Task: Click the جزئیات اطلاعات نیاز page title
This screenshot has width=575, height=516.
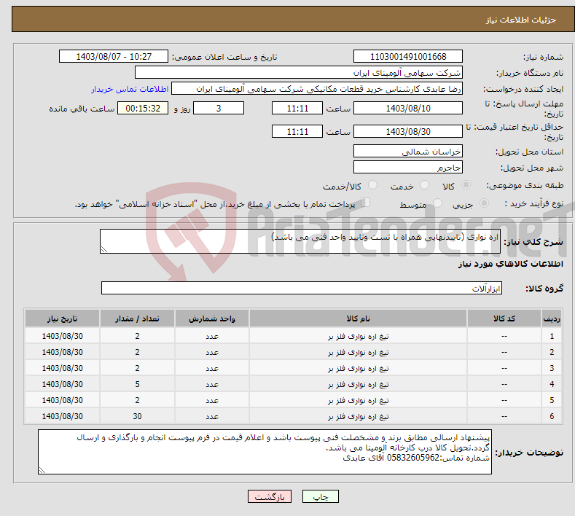Action: pos(521,20)
